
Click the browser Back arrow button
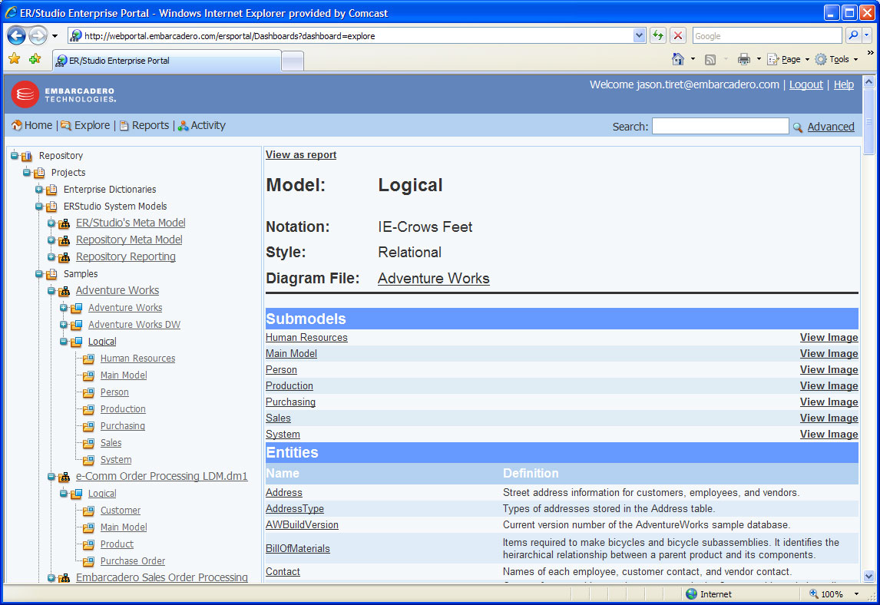coord(16,36)
